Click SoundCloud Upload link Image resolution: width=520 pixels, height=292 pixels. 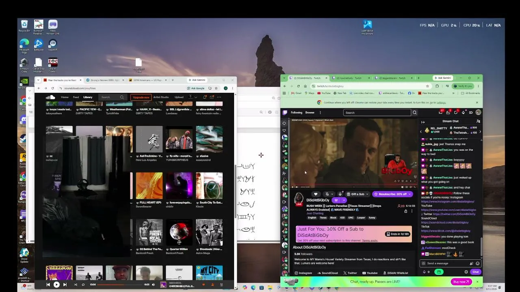tap(179, 97)
